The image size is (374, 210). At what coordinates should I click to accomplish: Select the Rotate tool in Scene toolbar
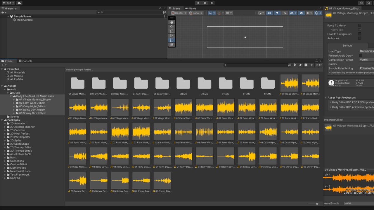click(172, 31)
